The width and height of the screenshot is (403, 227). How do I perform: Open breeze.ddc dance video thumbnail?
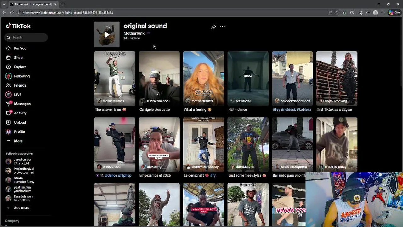coord(115,144)
